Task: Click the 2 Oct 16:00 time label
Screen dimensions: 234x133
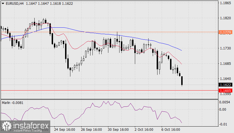Action: click(144, 129)
